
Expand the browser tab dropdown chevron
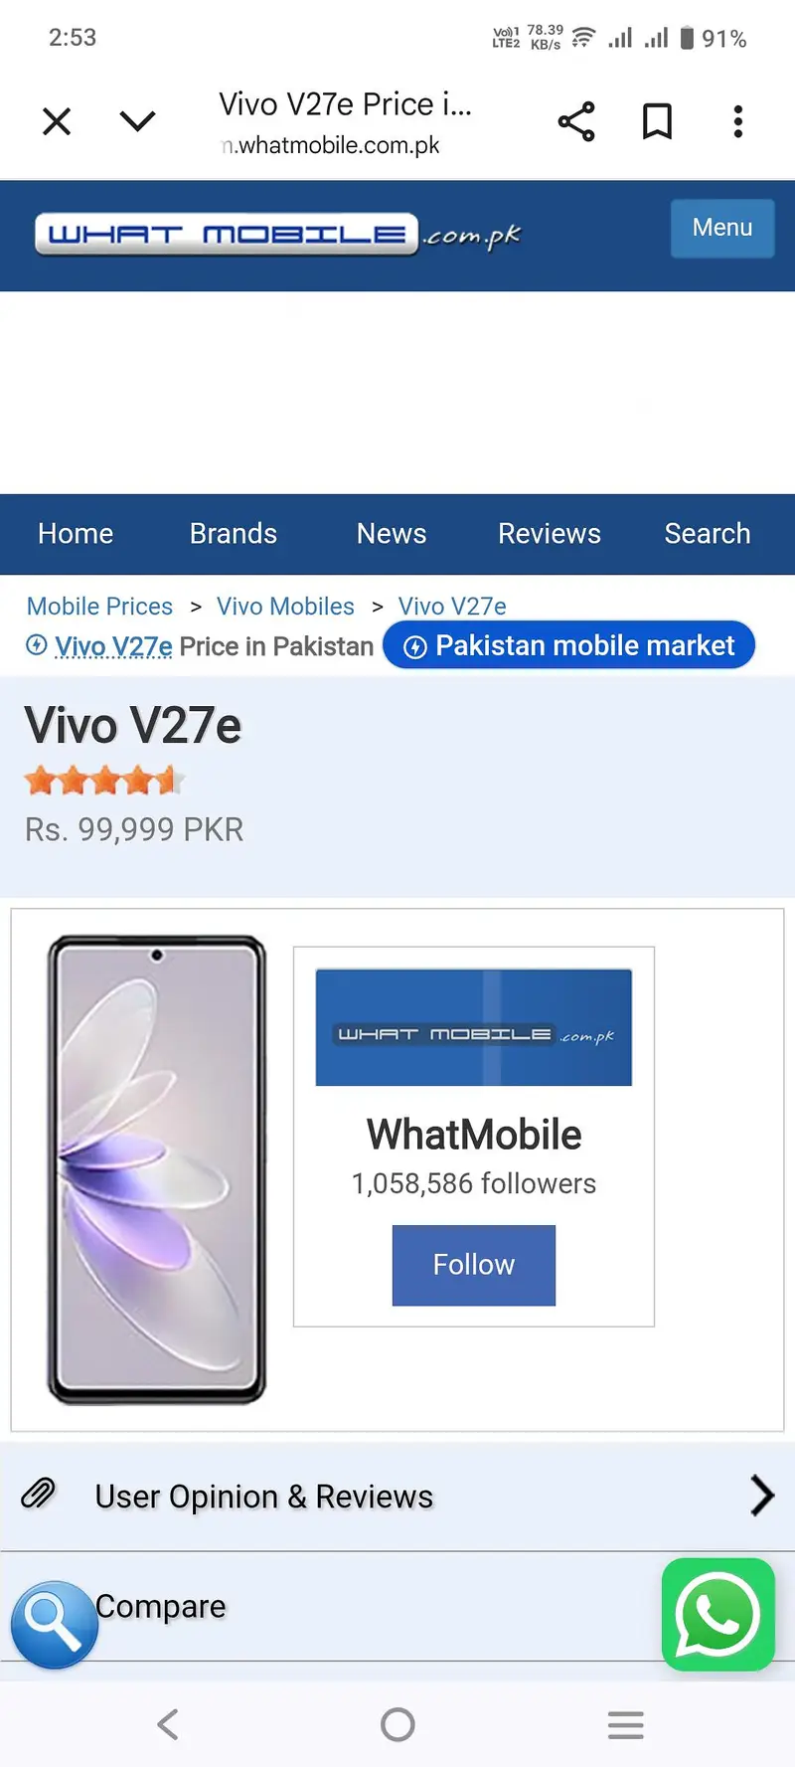(137, 121)
